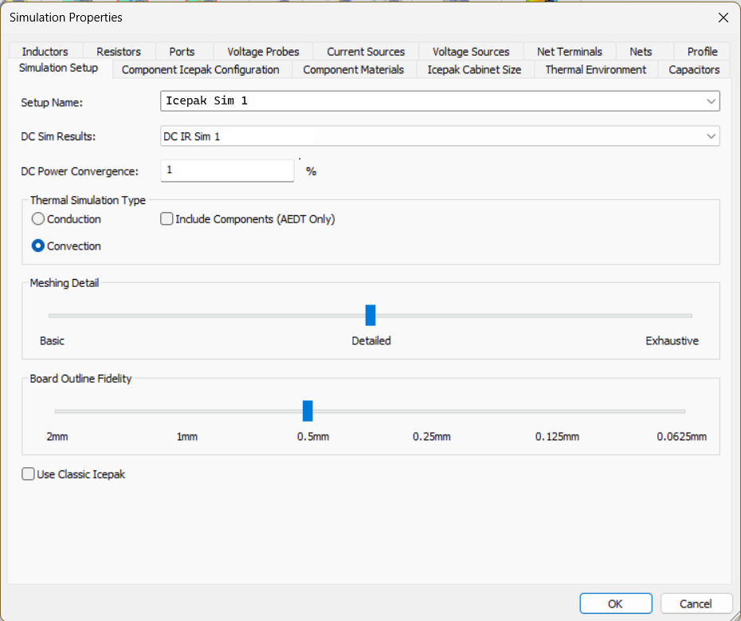Viewport: 741px width, 621px height.
Task: Open the Icepak Cabinet Size tab
Action: pos(474,70)
